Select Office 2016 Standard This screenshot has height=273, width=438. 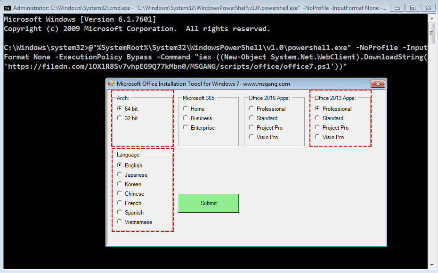(263, 118)
